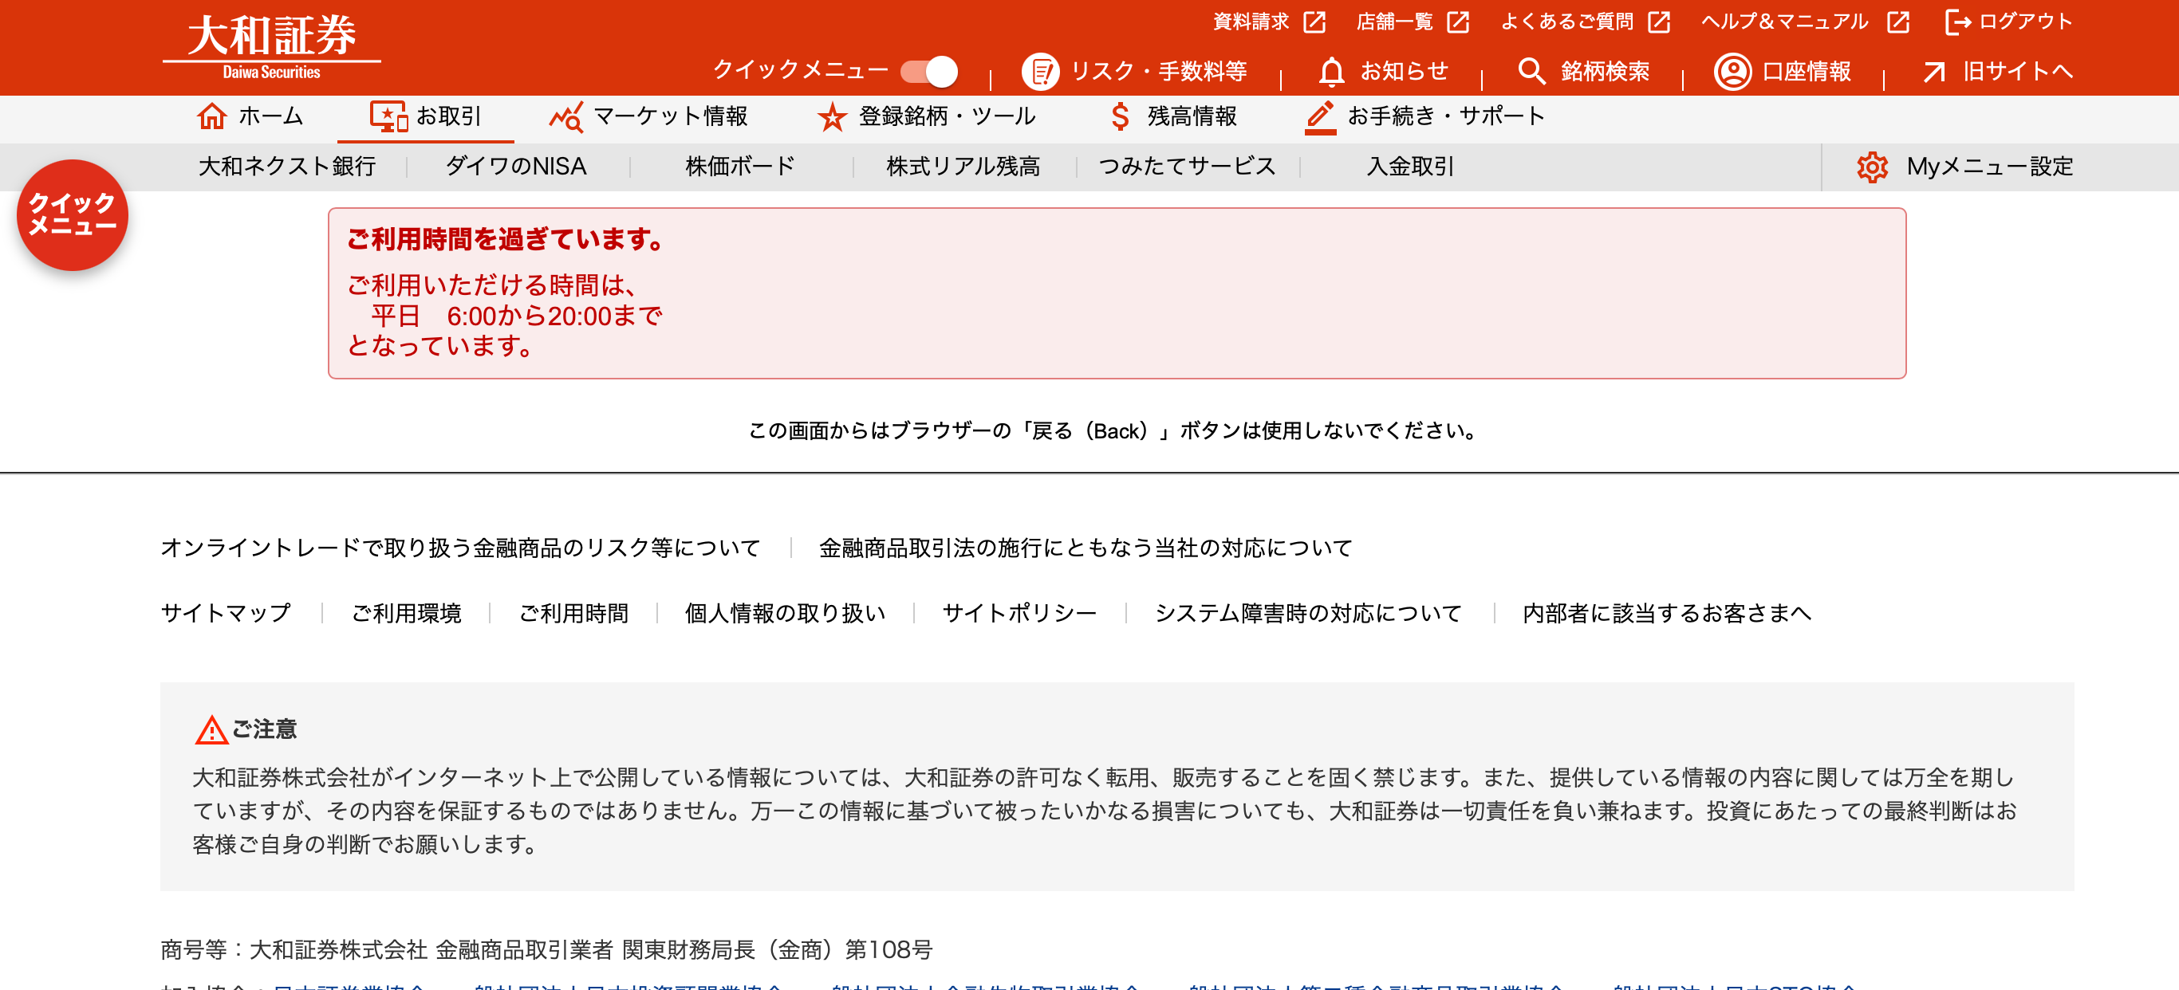Open サイトポリシー footer link
2179x990 pixels.
click(x=1019, y=613)
